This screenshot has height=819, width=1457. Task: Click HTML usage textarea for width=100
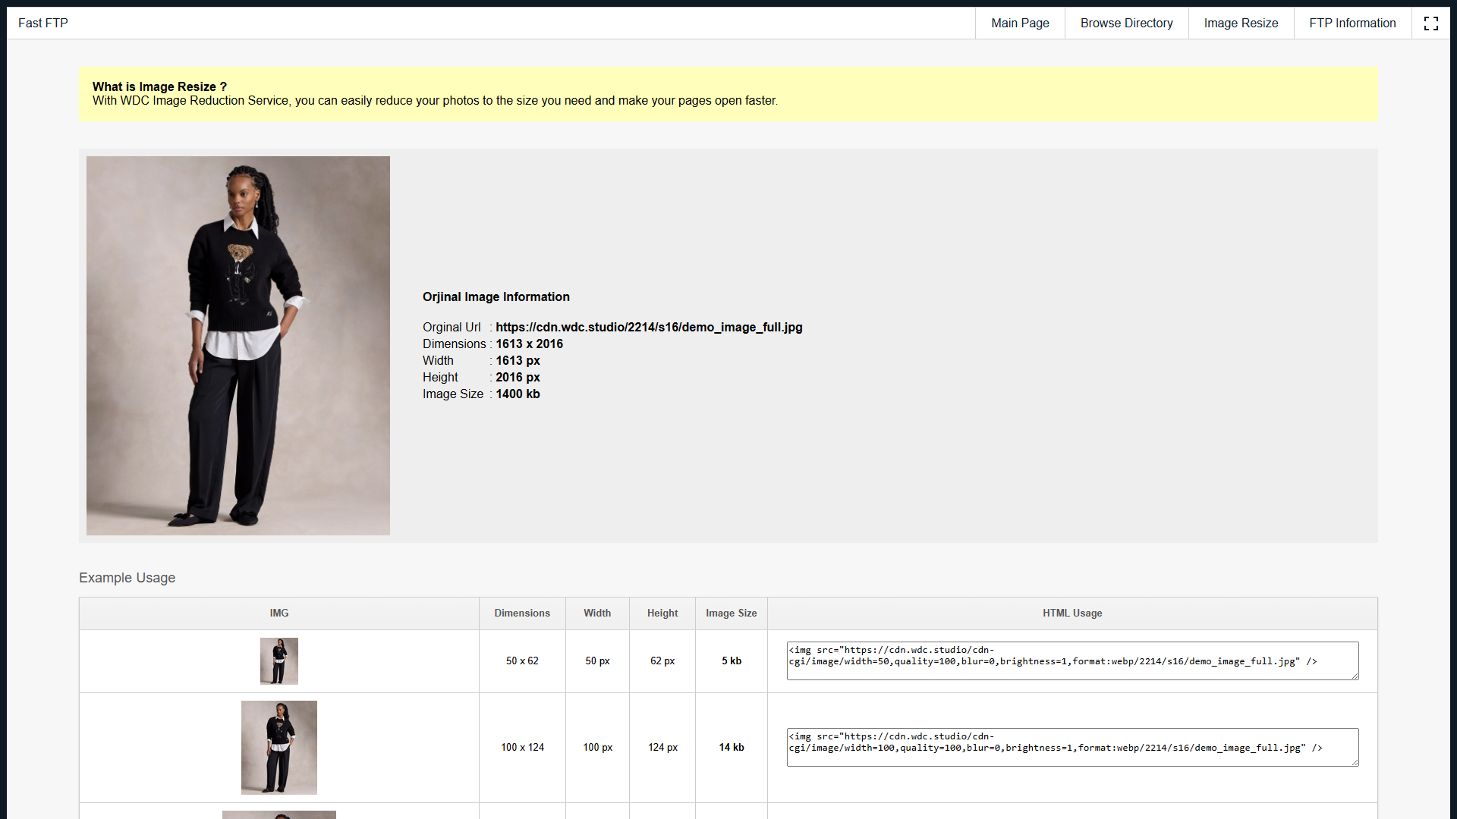[1072, 747]
